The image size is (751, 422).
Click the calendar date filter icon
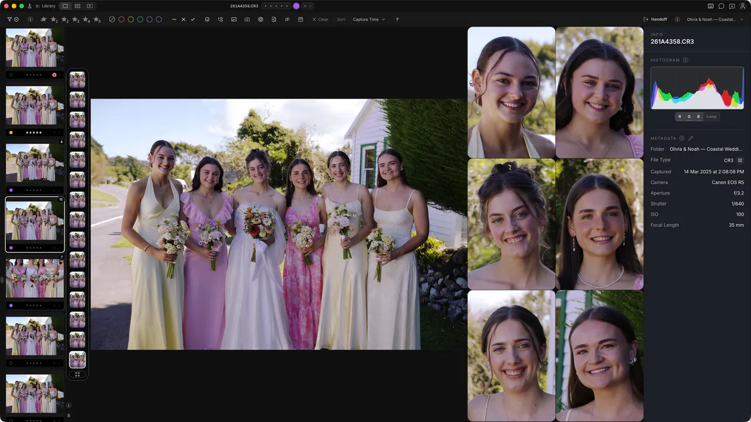pyautogui.click(x=300, y=19)
